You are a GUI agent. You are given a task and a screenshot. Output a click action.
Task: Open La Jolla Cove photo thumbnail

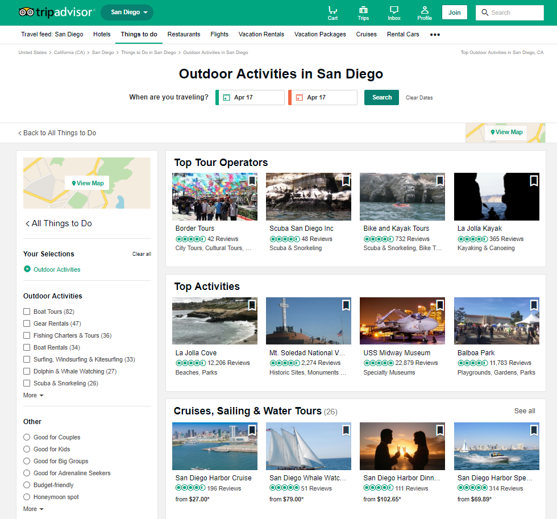click(215, 321)
